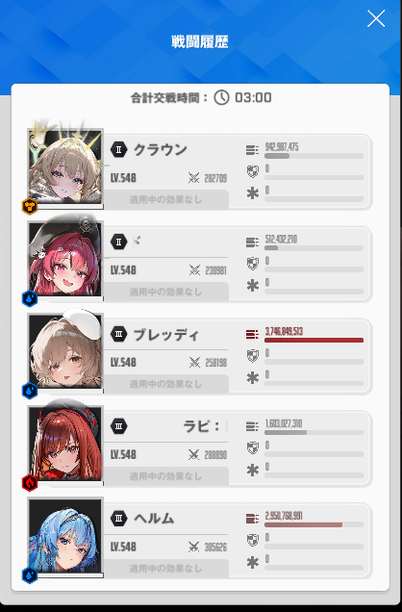Click クラウン's orange iron element badge
The height and width of the screenshot is (612, 402).
pyautogui.click(x=30, y=206)
